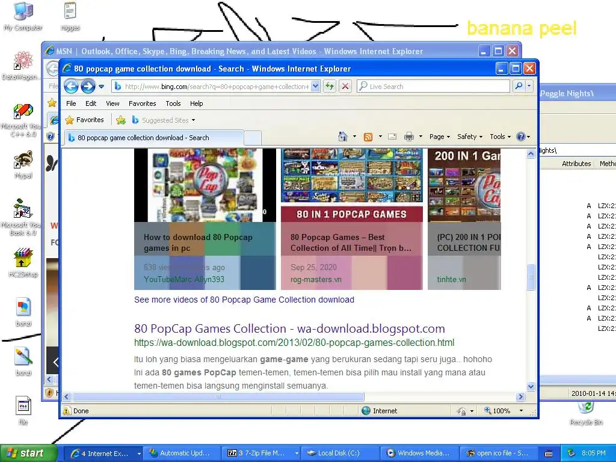Open the Safety dropdown menu
616x462 pixels.
pos(469,137)
